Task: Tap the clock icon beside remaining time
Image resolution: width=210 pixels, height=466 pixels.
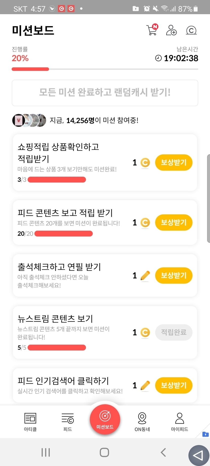Action: coord(158,58)
